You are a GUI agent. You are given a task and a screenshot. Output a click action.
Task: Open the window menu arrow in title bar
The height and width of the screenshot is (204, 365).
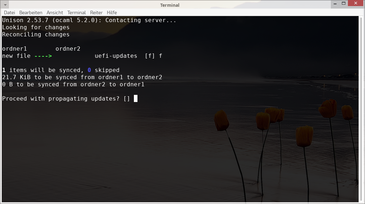tap(5, 5)
